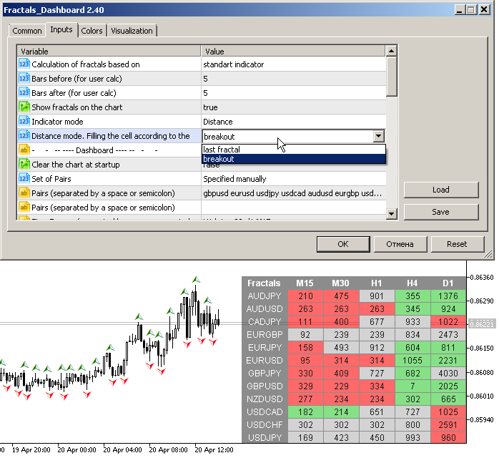Switch to the Inputs tab
This screenshot has width=499, height=458.
61,29
